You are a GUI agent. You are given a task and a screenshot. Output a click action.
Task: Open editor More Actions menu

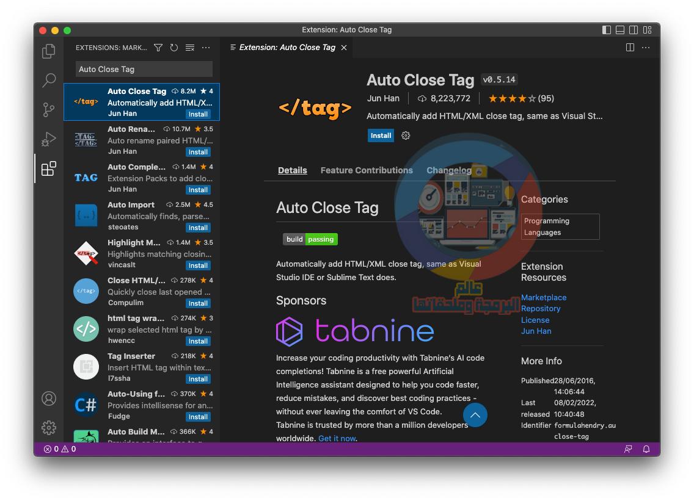tap(646, 48)
